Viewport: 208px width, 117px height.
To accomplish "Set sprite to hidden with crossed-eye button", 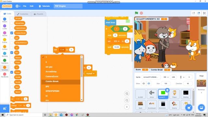I will tap(149, 84).
